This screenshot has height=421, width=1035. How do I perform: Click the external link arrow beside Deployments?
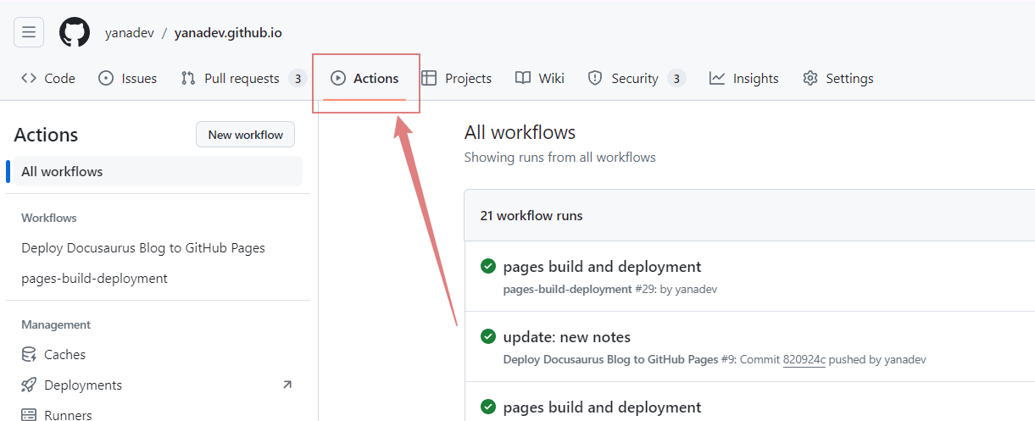coord(287,385)
